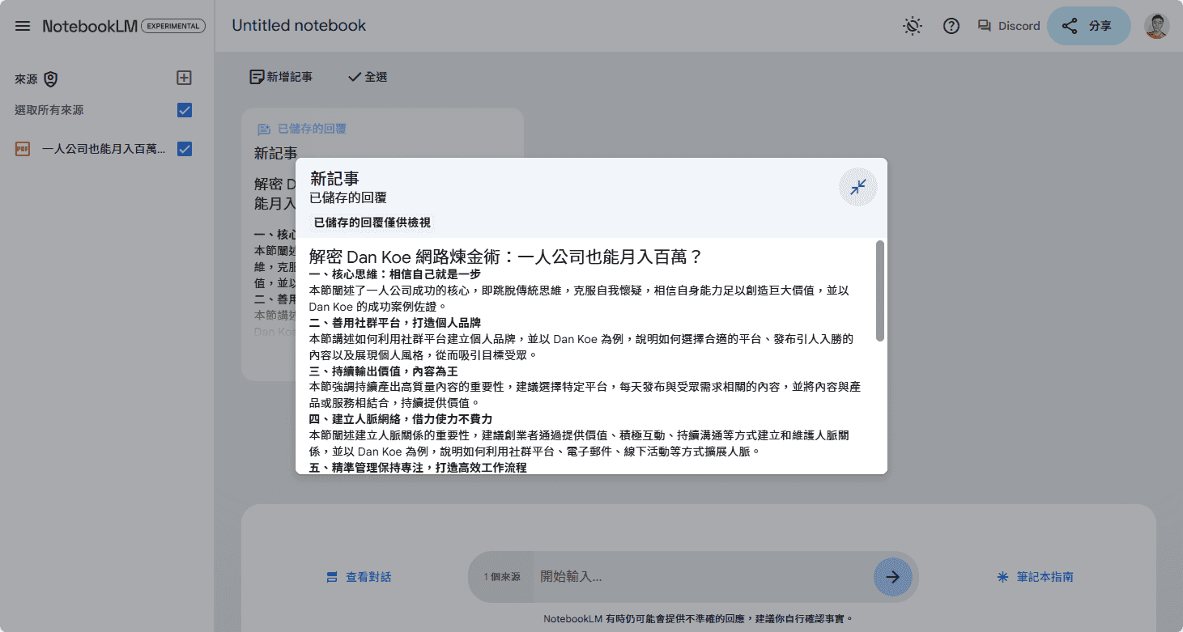This screenshot has width=1183, height=632.
Task: Click the 分享 share button
Action: pos(1088,26)
